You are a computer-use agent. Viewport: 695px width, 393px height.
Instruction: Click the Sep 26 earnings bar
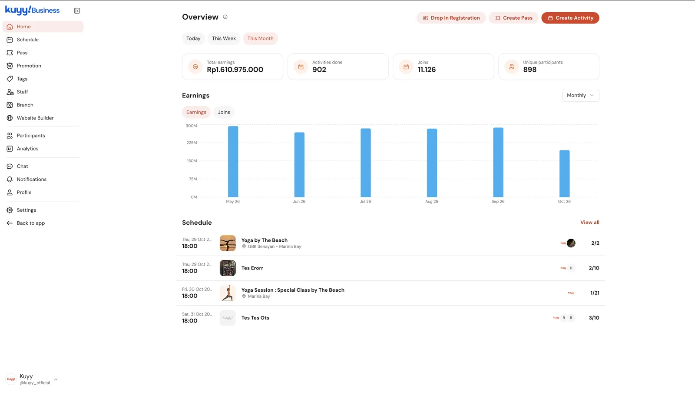(498, 163)
